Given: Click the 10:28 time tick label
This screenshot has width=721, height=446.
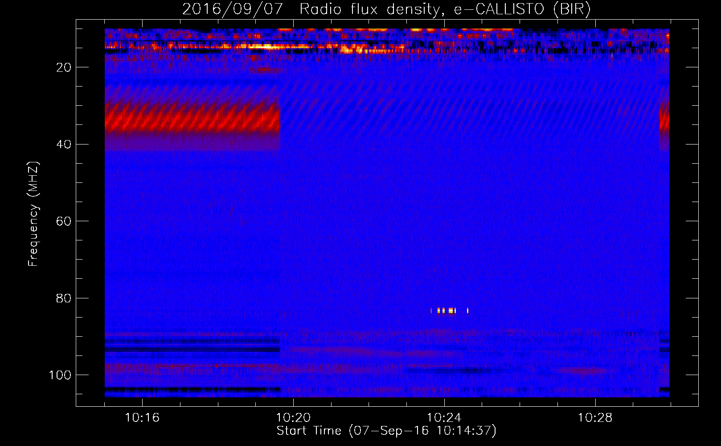Looking at the screenshot, I should pyautogui.click(x=595, y=418).
